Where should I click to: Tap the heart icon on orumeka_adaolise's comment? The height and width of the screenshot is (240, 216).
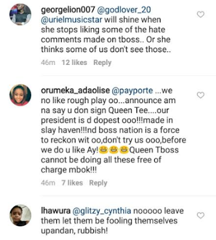[200, 95]
